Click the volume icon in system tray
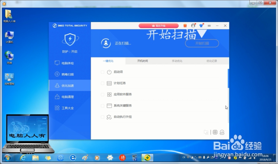 (255, 158)
